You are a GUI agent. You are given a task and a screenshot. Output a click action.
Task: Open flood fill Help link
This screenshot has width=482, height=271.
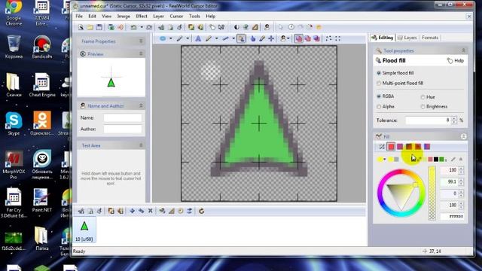(x=456, y=61)
